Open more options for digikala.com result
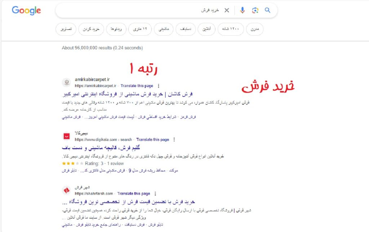The image size is (369, 232). pos(174,140)
